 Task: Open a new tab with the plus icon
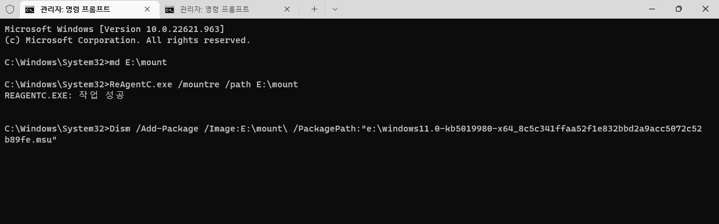(x=314, y=9)
